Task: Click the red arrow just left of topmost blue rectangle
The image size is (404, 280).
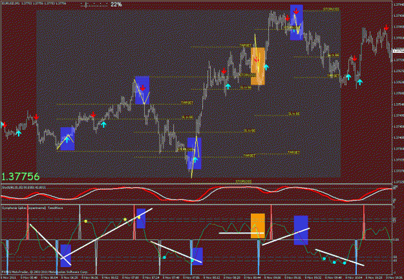Action: (287, 17)
